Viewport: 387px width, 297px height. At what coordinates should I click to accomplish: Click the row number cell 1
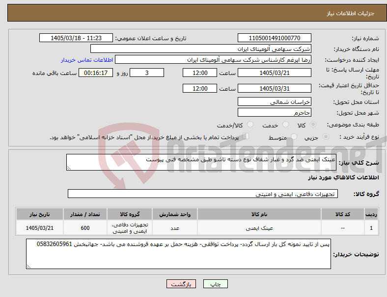[371, 228]
